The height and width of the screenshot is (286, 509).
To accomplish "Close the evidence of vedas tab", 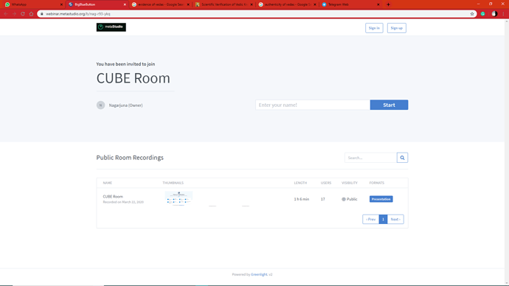I will [x=188, y=4].
